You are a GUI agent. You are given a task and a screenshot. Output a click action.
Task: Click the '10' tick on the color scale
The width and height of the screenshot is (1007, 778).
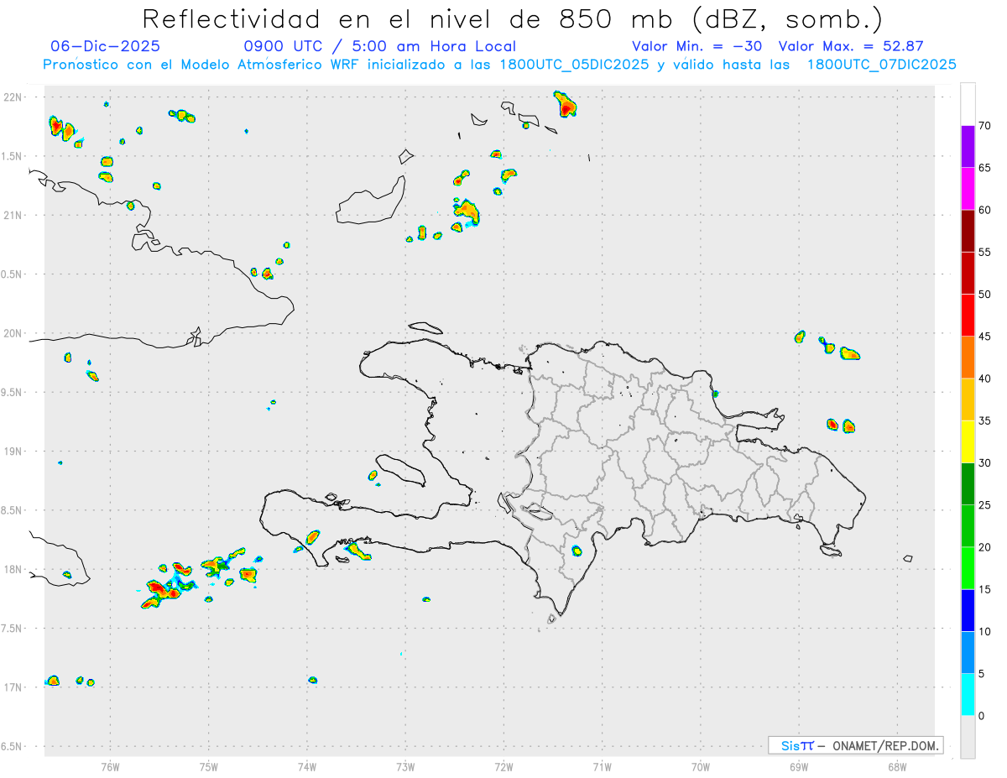[x=984, y=631]
